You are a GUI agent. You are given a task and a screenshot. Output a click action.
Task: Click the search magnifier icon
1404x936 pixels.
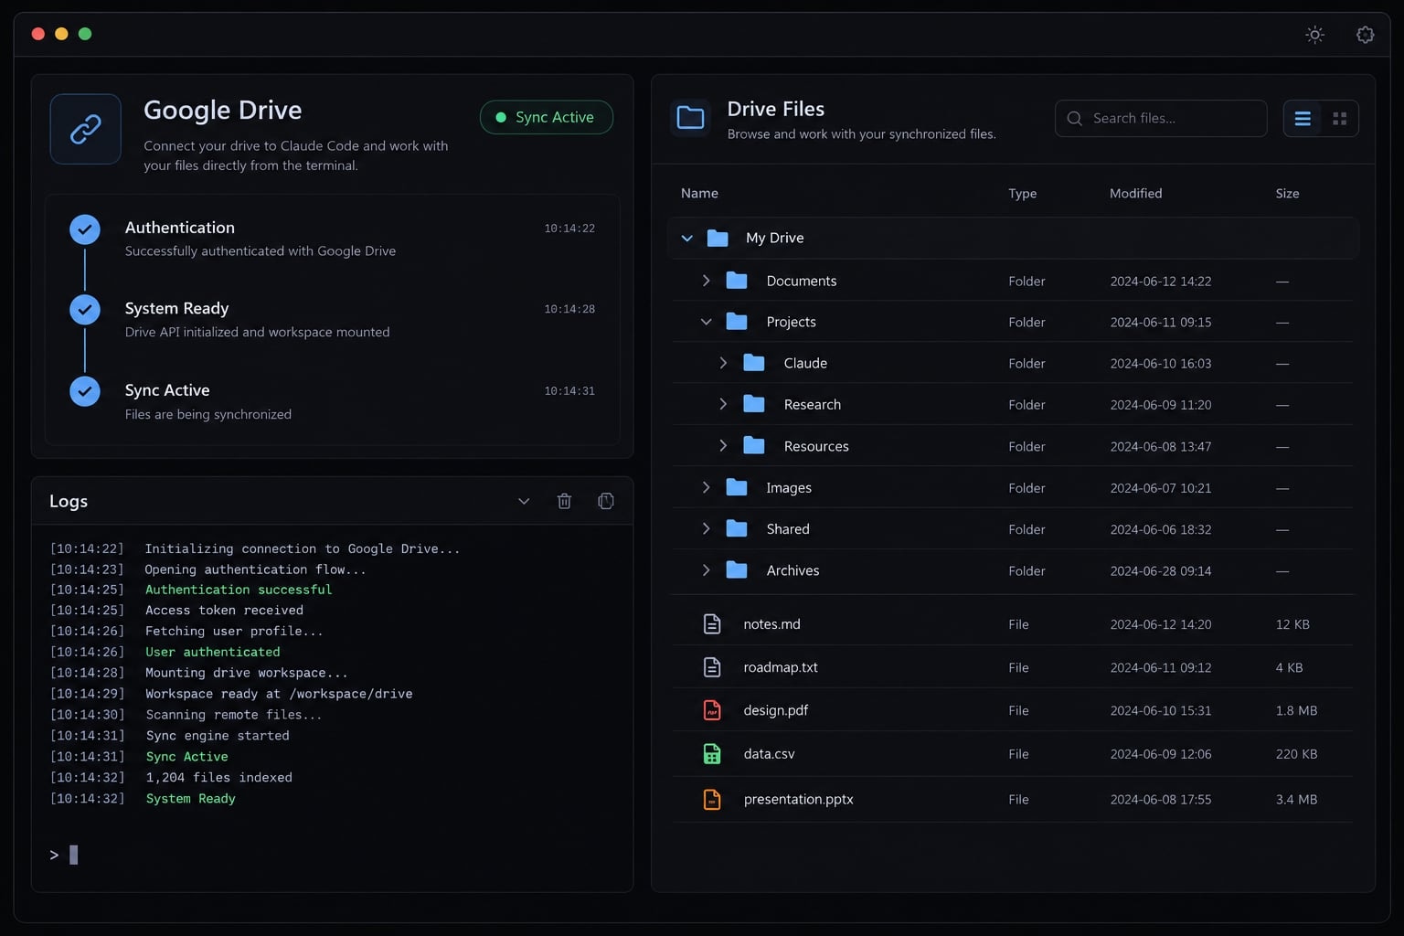pyautogui.click(x=1075, y=119)
